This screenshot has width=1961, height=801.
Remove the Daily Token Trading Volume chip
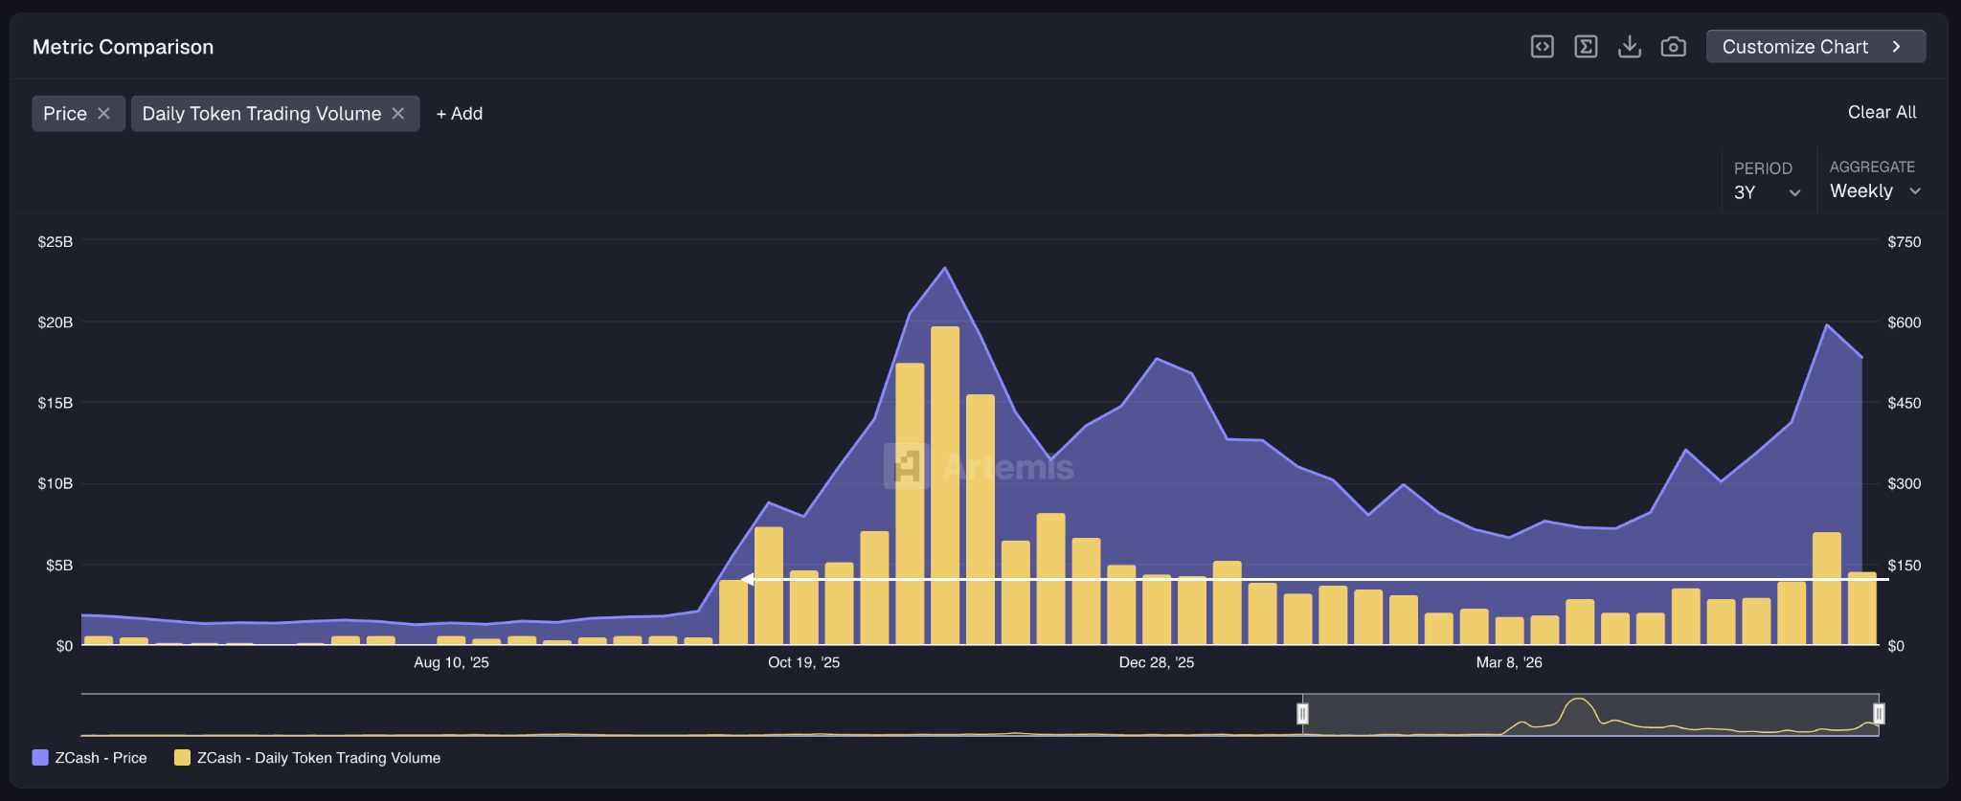pos(398,114)
